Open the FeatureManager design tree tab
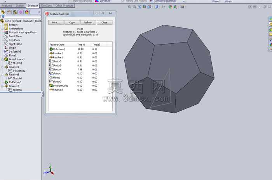 [x=3, y=12]
